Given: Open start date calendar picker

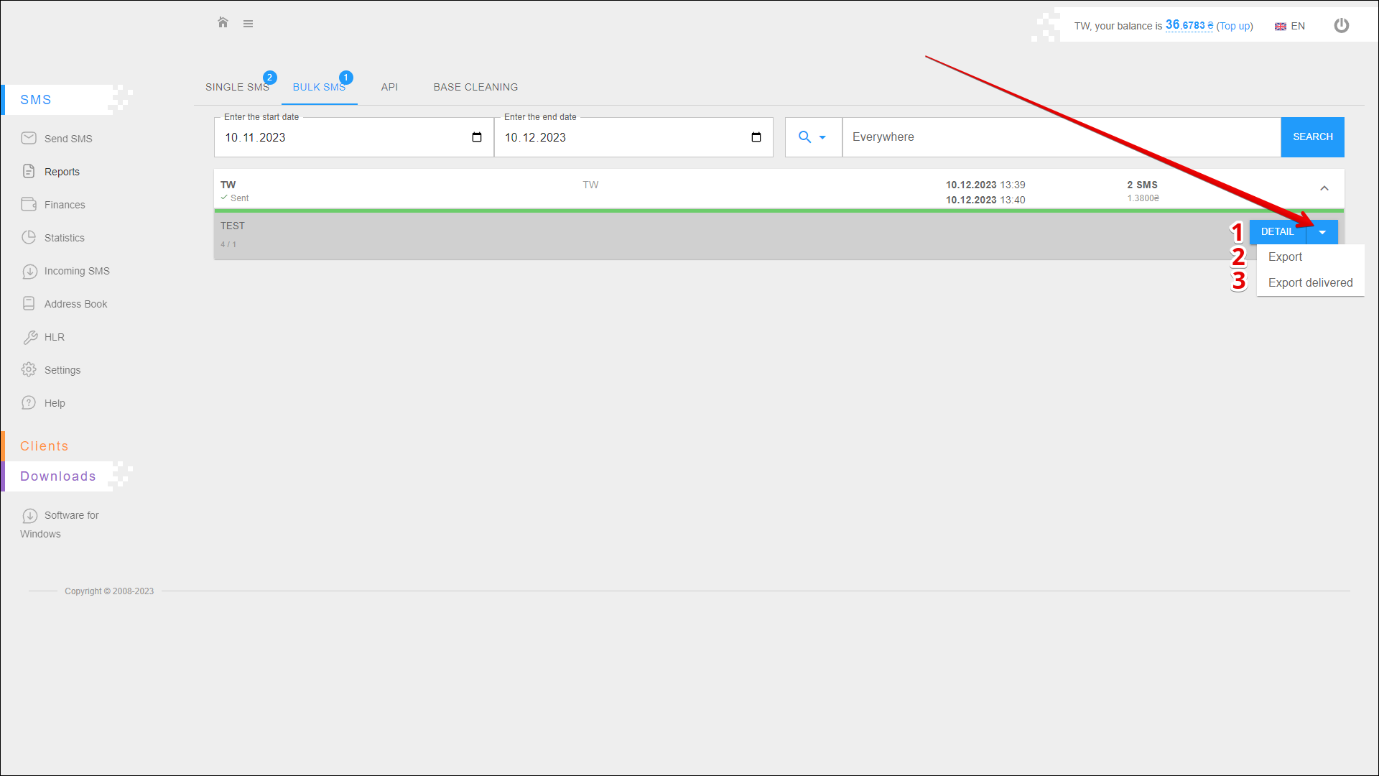Looking at the screenshot, I should (x=476, y=137).
